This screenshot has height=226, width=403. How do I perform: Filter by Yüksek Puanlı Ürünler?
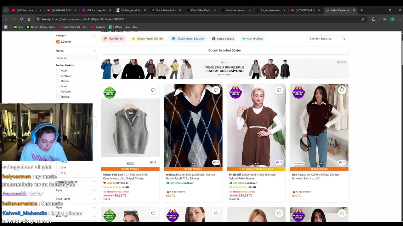click(147, 39)
